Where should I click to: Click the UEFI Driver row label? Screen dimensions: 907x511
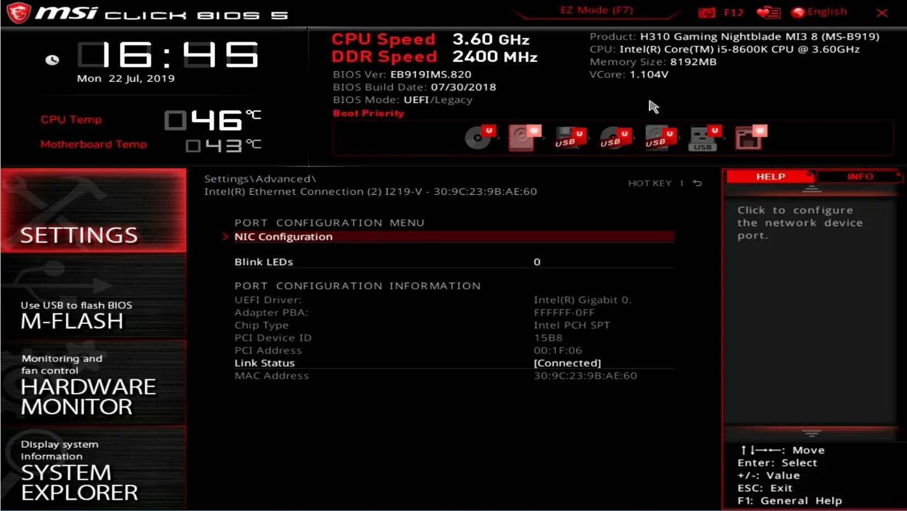click(x=268, y=300)
